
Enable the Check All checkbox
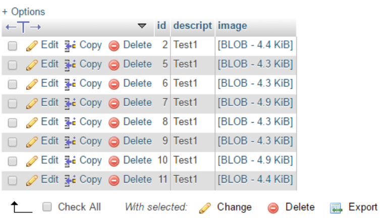pyautogui.click(x=47, y=207)
